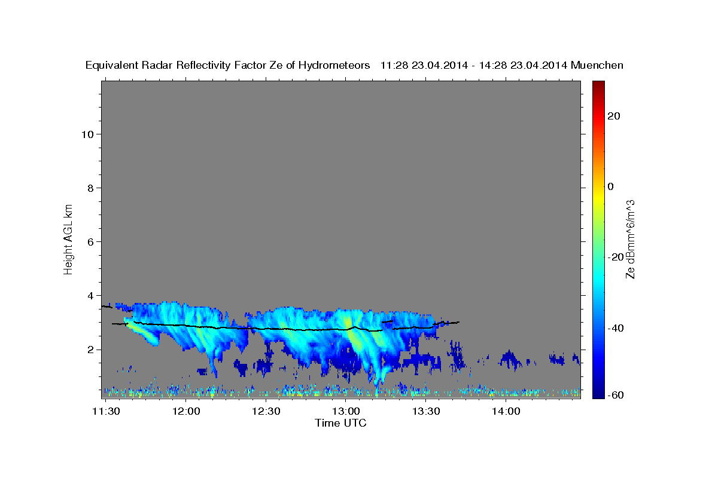Click the '12:00' time tick label
718x478 pixels.
[186, 411]
